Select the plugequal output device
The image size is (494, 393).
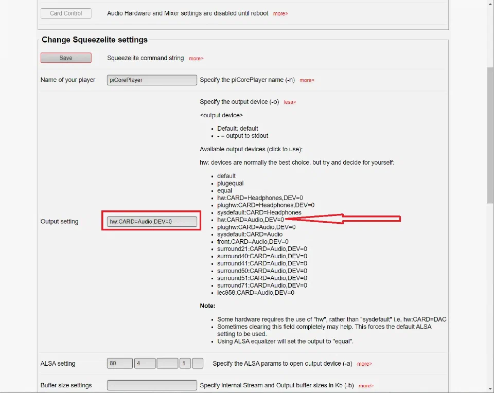coord(231,183)
